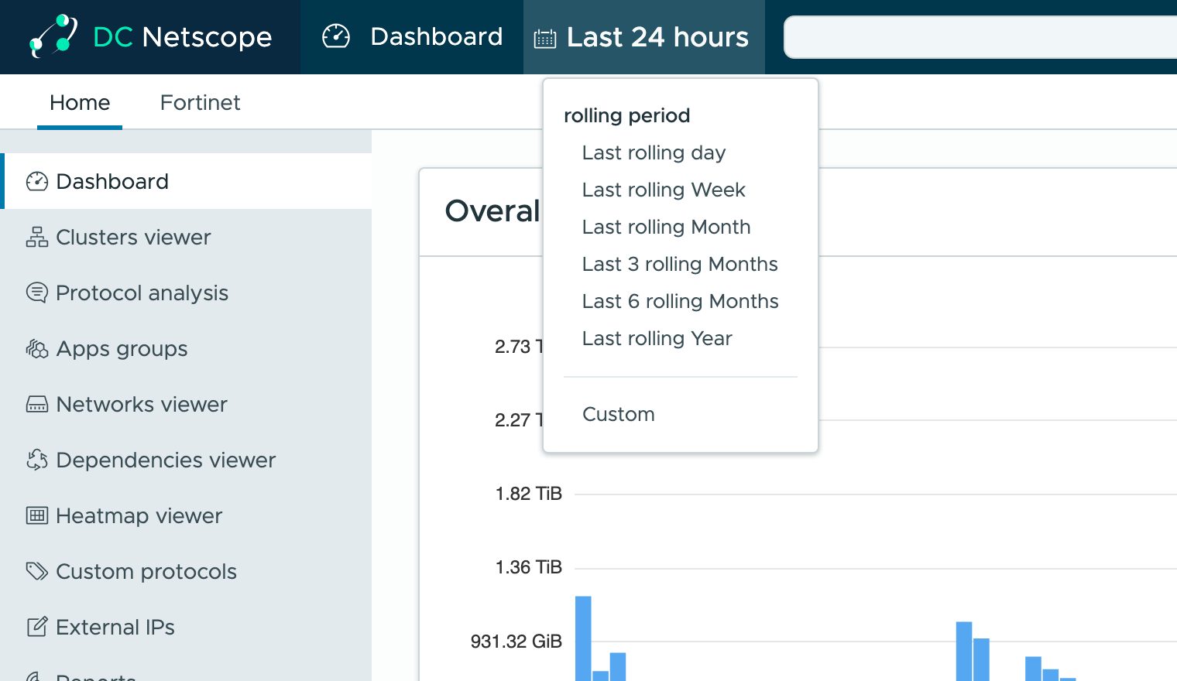This screenshot has width=1177, height=681.
Task: Pick Last 6 rolling Months
Action: click(x=681, y=301)
